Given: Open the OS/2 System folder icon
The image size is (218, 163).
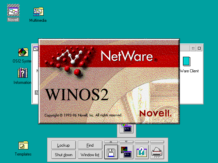Looking at the screenshot, I should click(x=23, y=52).
